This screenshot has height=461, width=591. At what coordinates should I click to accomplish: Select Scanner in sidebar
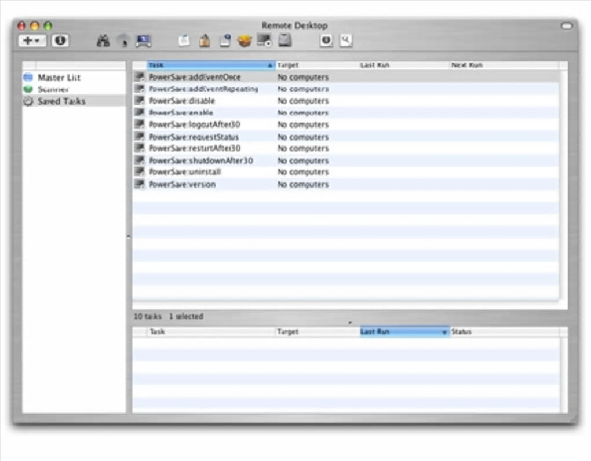(x=74, y=89)
